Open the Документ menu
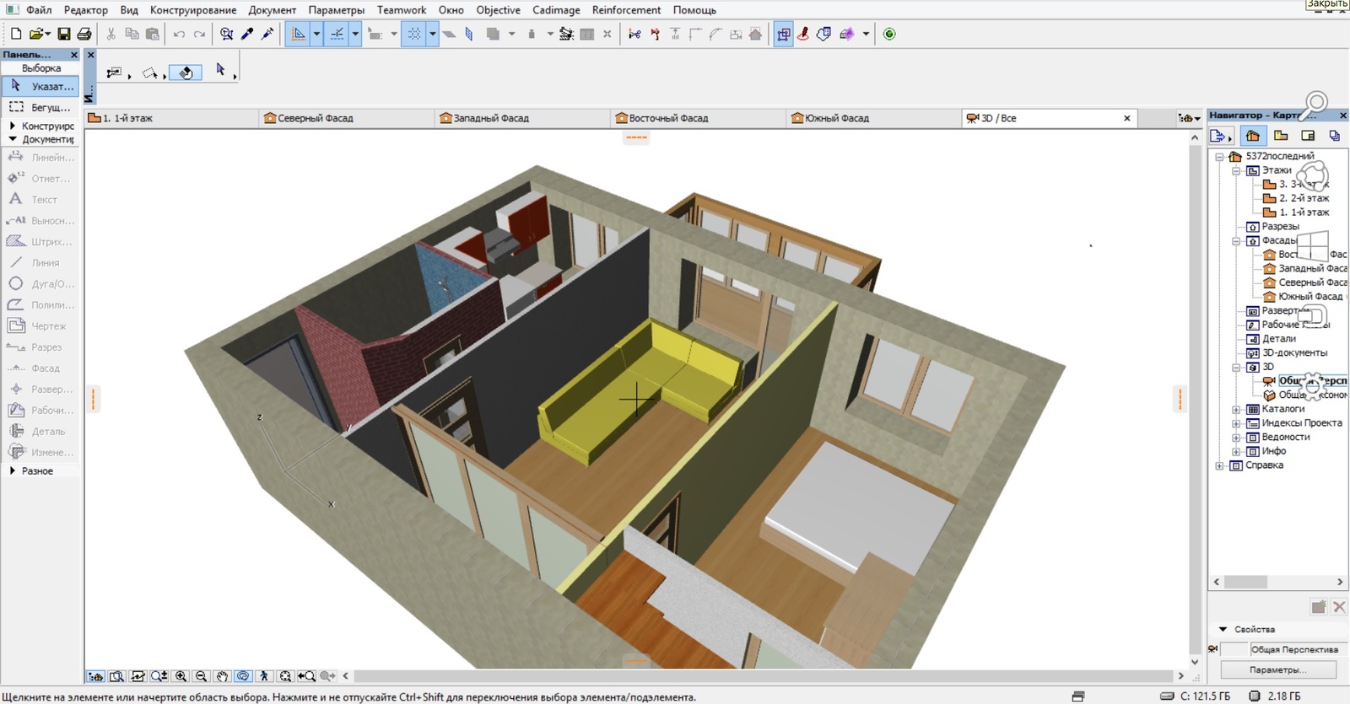 click(272, 10)
